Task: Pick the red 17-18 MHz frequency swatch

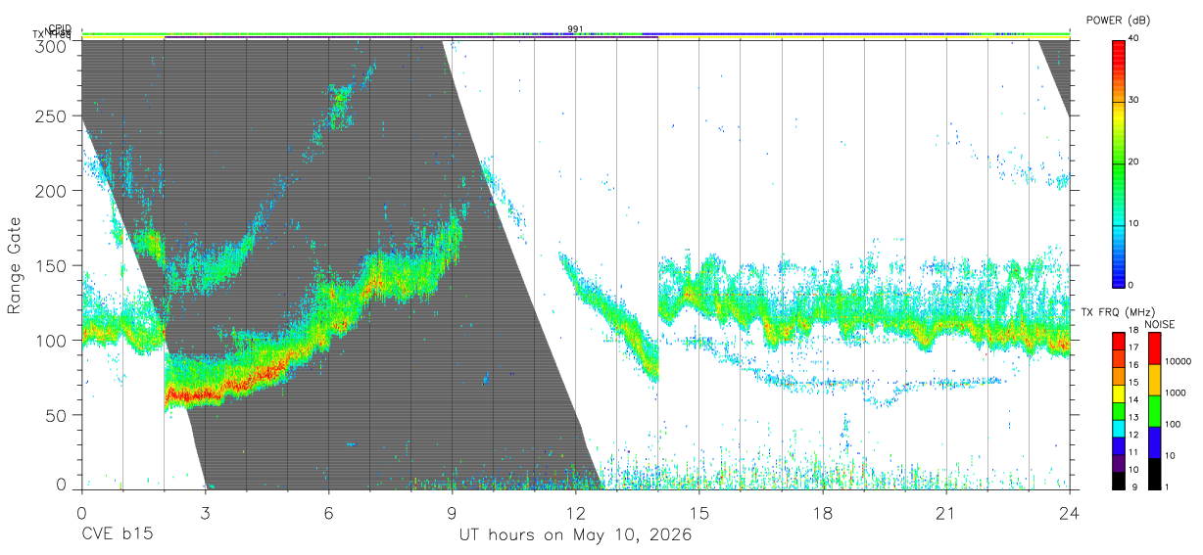Action: (1119, 340)
